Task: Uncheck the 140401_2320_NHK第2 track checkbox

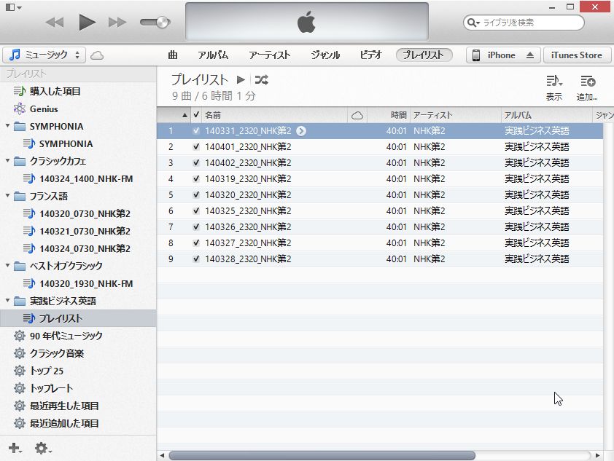Action: [x=196, y=146]
